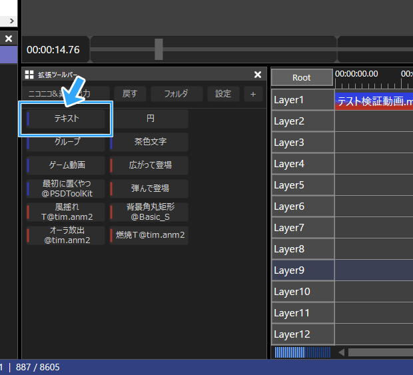Screen dimensions: 413x375
Task: Click the plus add button
Action: coord(253,94)
